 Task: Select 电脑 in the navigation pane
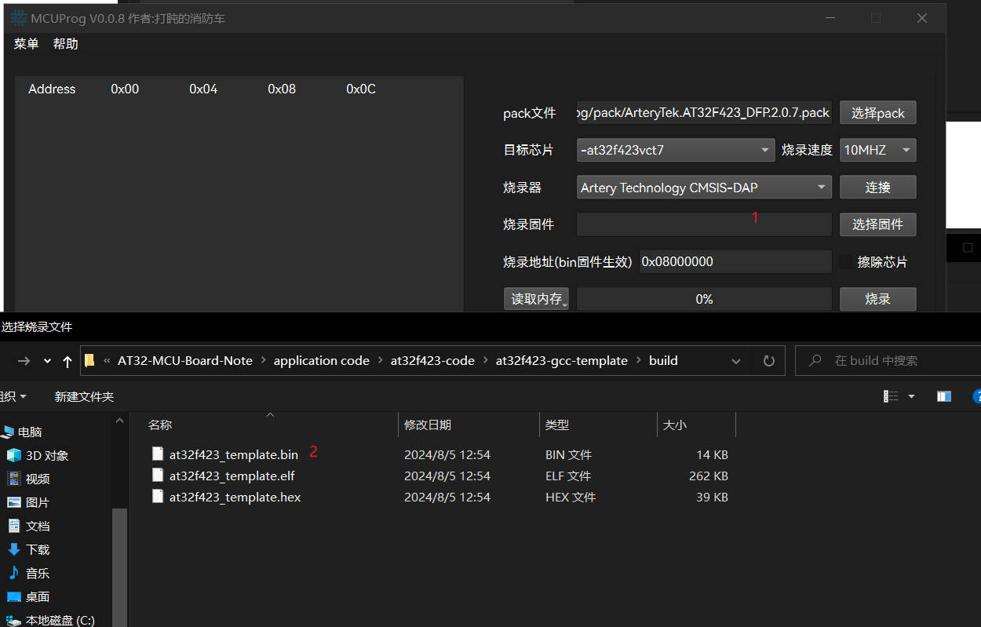tap(30, 432)
